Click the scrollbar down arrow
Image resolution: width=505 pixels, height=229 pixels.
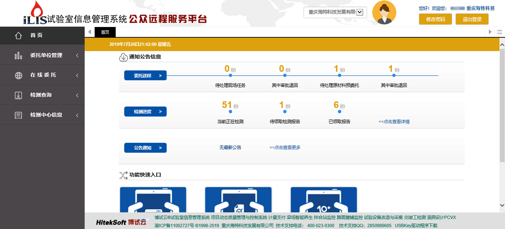[502, 205]
